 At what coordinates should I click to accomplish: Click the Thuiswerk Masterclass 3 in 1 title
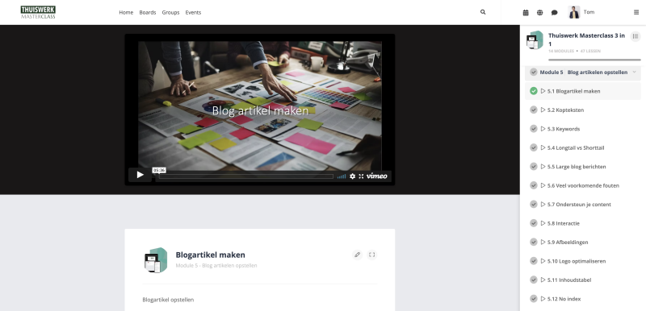pos(587,39)
